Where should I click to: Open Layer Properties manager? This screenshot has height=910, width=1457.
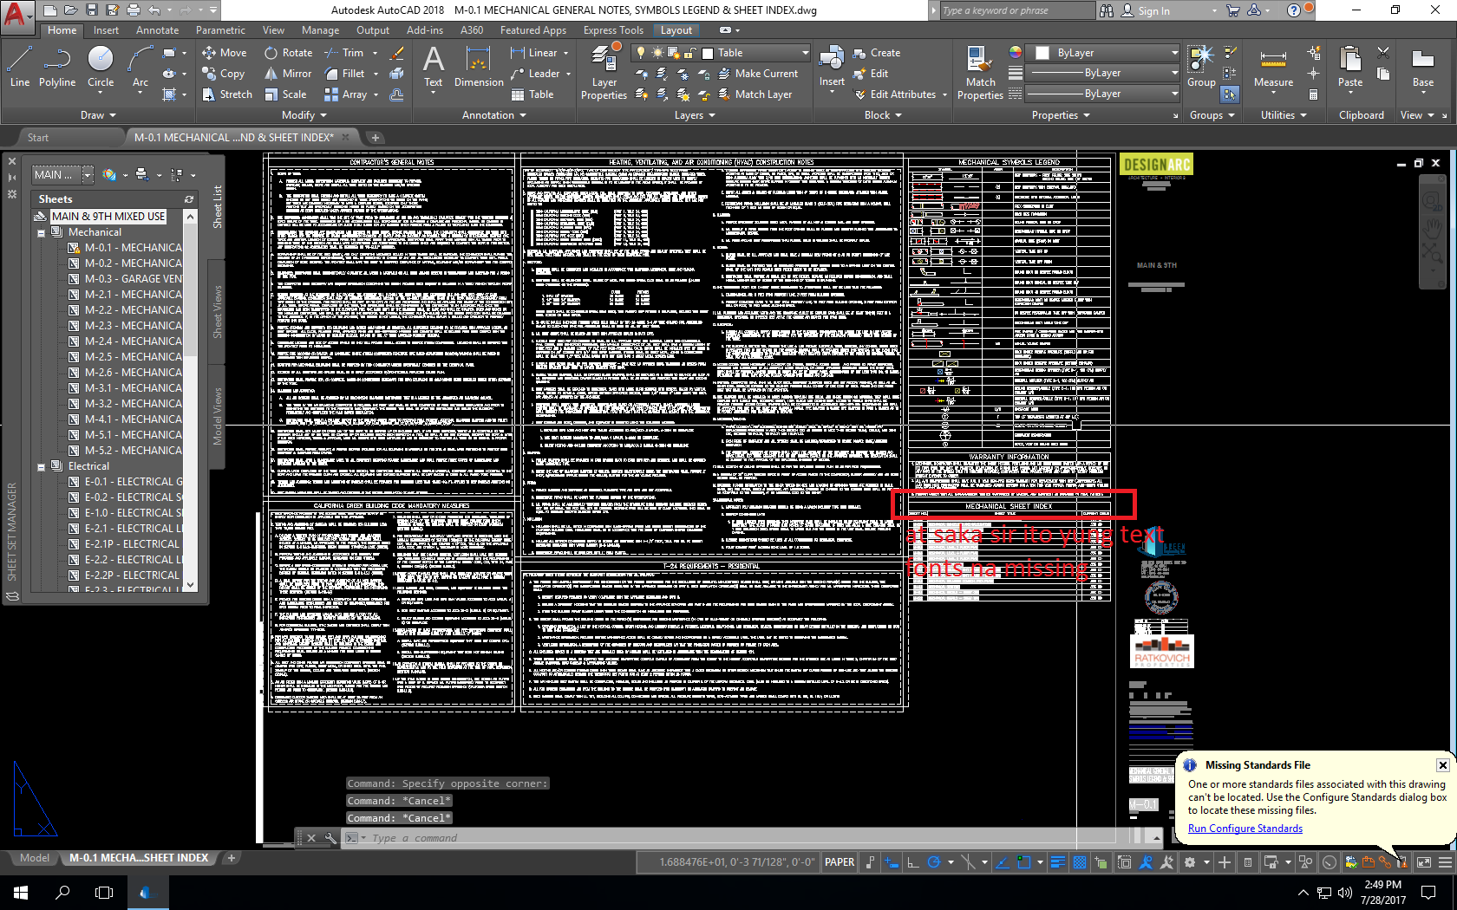(x=604, y=73)
